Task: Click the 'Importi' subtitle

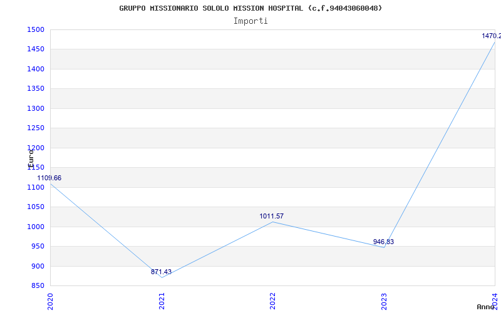Action: 250,21
